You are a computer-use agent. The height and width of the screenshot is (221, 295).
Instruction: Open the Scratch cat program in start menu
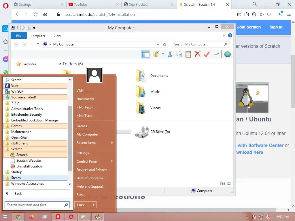pos(35,155)
